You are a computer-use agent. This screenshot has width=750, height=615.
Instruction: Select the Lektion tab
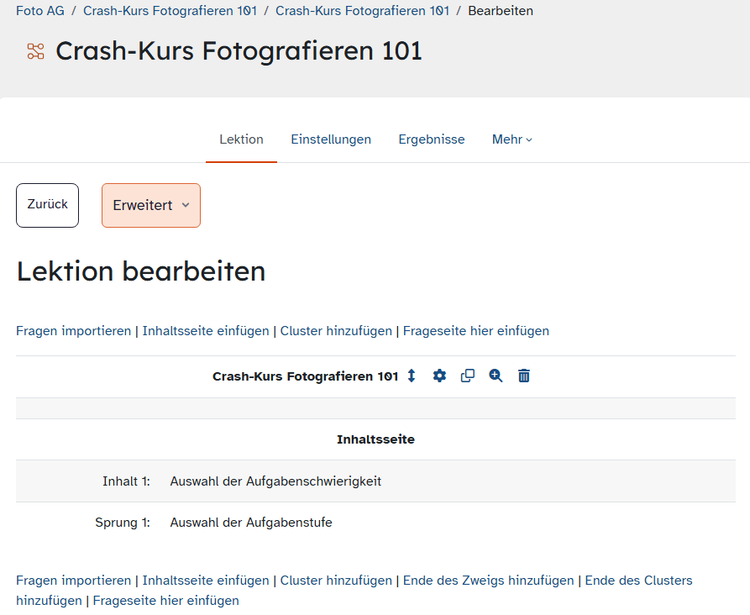(x=241, y=139)
